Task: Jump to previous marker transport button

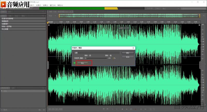Action: click(141, 109)
